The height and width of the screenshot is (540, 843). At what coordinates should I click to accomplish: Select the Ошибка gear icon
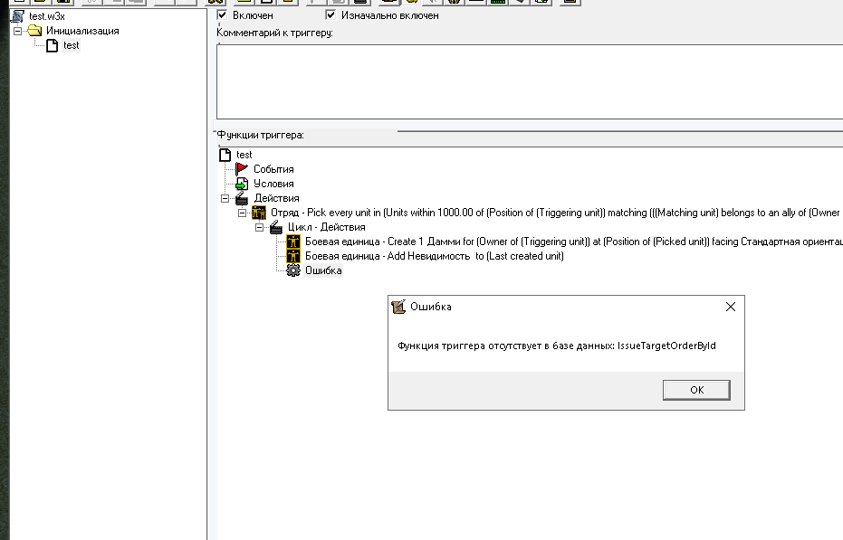click(x=293, y=270)
